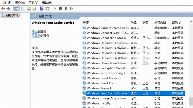Click gear icon beside Windows Installer
Image resolution: width=193 pixels, height=108 pixels.
coord(84,103)
